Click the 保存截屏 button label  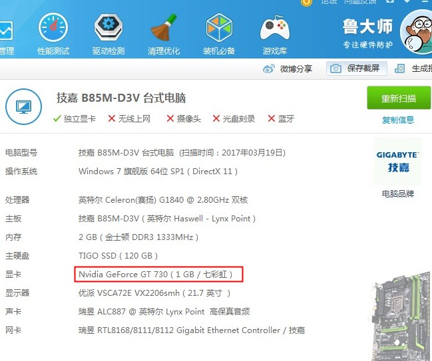[363, 68]
